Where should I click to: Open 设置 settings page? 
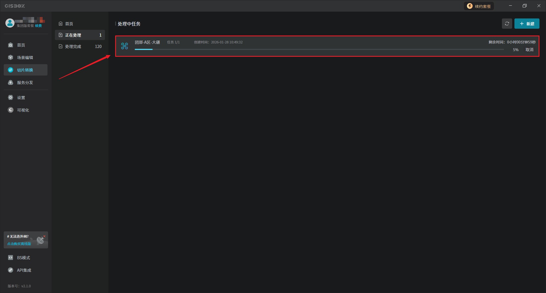21,98
